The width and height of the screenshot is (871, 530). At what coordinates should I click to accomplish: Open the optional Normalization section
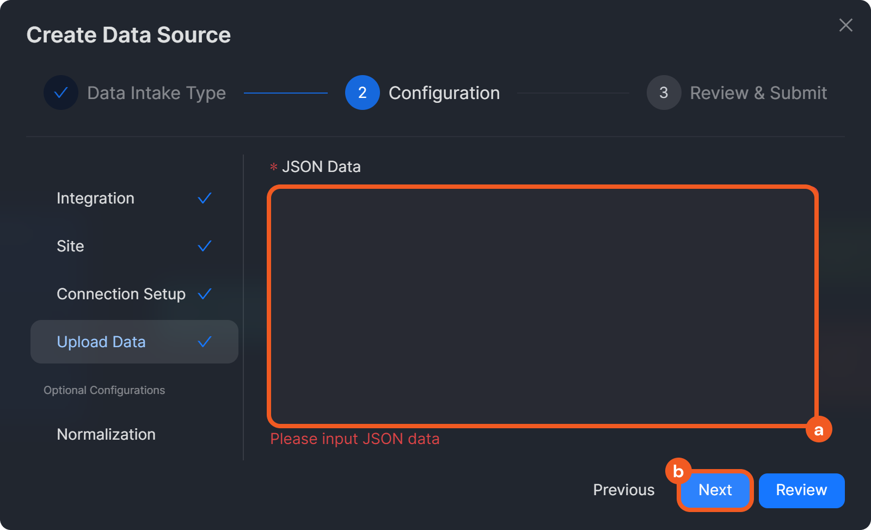pos(106,434)
